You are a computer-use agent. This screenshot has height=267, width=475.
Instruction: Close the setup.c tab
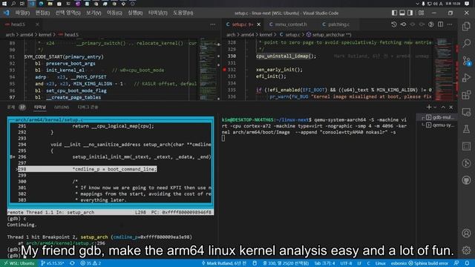click(259, 24)
